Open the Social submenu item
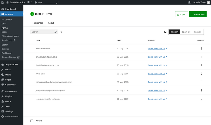Image resolution: width=211 pixels, height=125 pixels. click(4, 32)
